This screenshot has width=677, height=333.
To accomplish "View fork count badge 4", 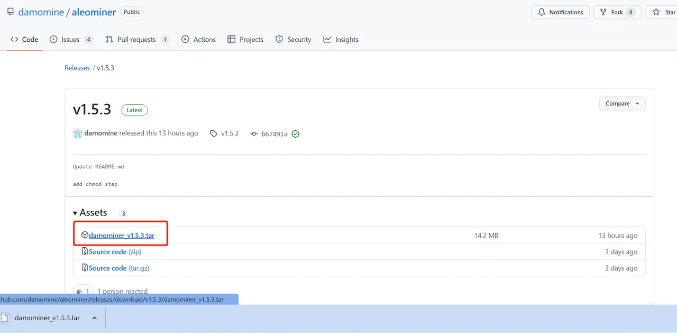I will (x=630, y=12).
